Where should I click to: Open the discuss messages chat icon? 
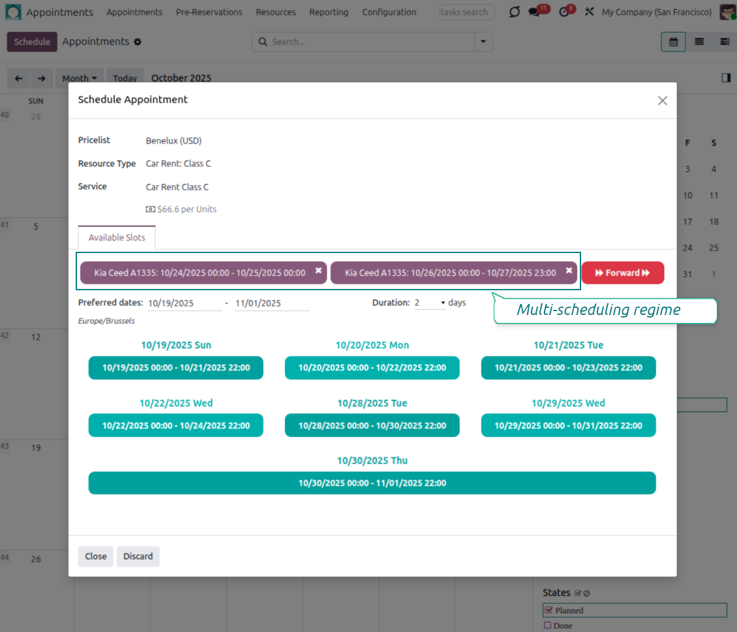pos(535,12)
